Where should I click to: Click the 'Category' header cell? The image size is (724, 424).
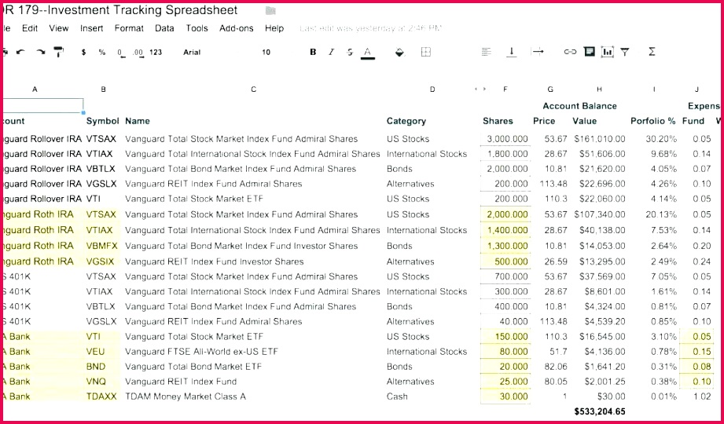click(x=406, y=121)
